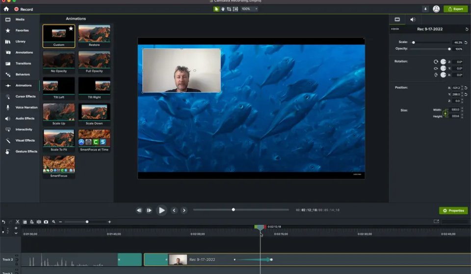471x274 pixels.
Task: Select the SmartFocus animation thumbnail
Action: [x=59, y=167]
